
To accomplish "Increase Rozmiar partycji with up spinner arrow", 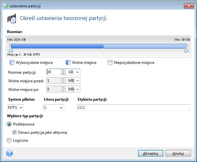I will coord(63,71).
